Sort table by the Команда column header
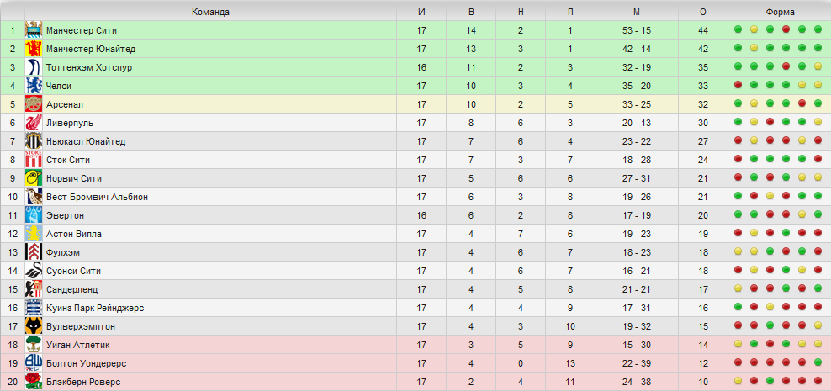Screen dimensions: 831x391 (210, 12)
